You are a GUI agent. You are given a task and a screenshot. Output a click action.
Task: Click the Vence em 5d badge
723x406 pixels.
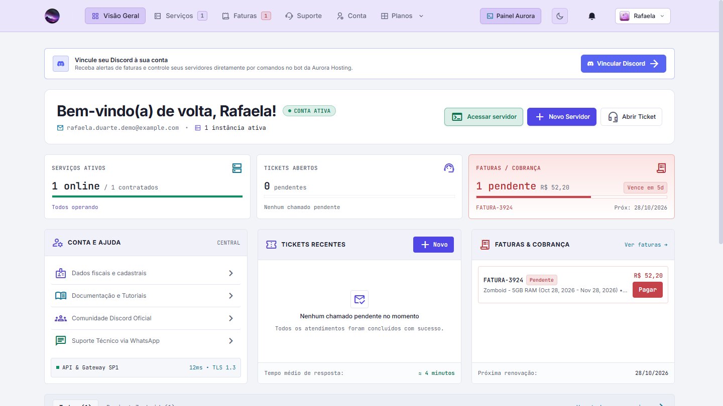645,187
